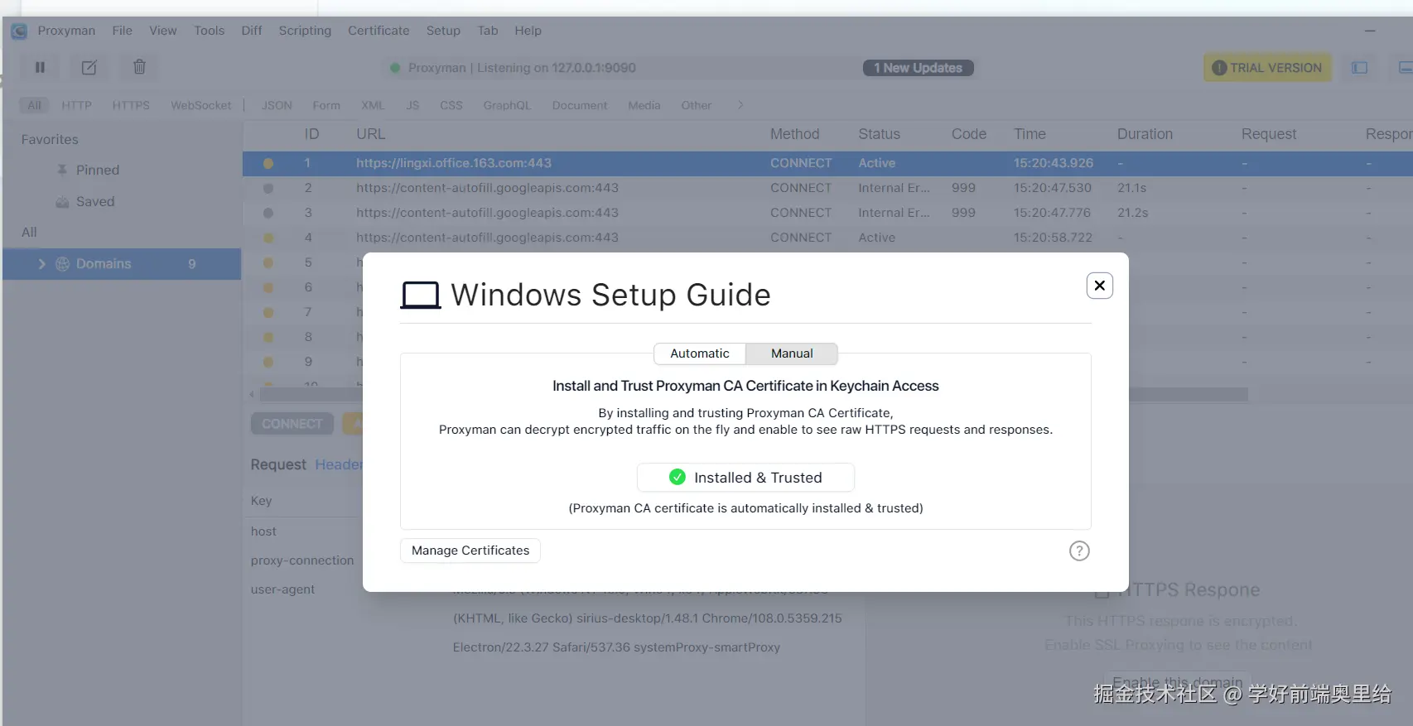Open the Tools menu

pyautogui.click(x=210, y=31)
